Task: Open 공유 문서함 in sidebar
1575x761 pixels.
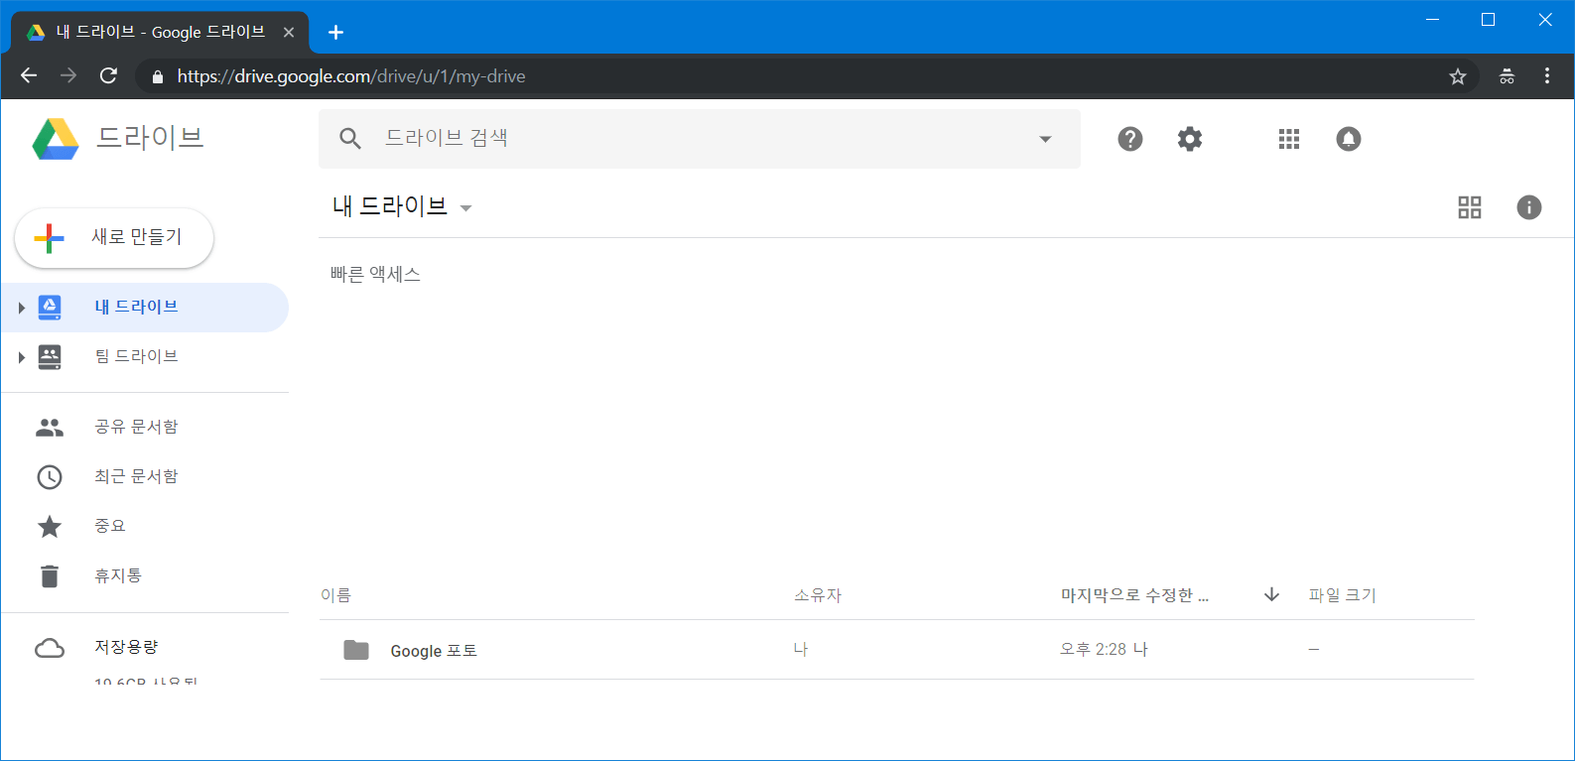Action: point(136,427)
